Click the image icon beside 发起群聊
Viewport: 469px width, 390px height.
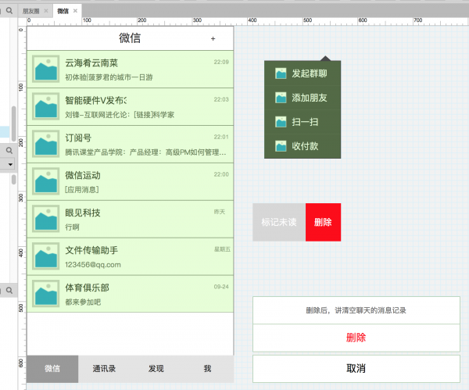tap(281, 73)
